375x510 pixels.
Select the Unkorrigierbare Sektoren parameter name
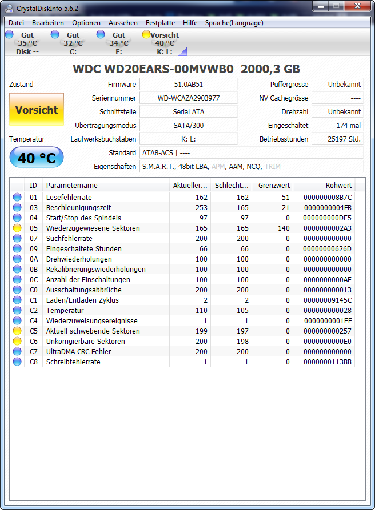(85, 341)
